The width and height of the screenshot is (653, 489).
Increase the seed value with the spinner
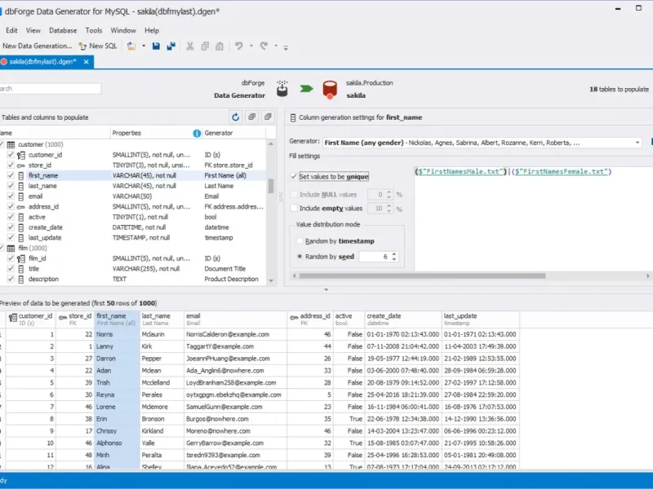[x=395, y=253]
